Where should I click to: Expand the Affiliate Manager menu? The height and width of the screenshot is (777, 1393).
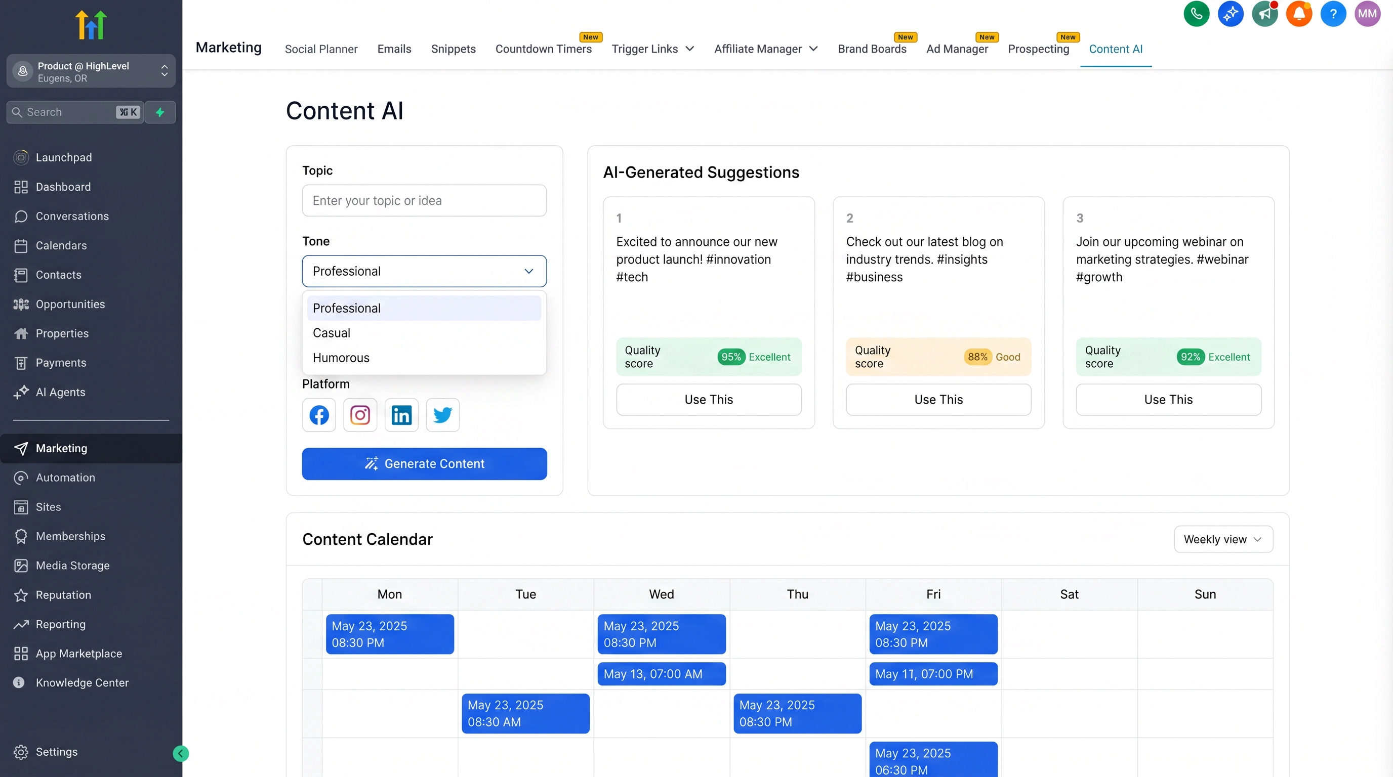[766, 49]
